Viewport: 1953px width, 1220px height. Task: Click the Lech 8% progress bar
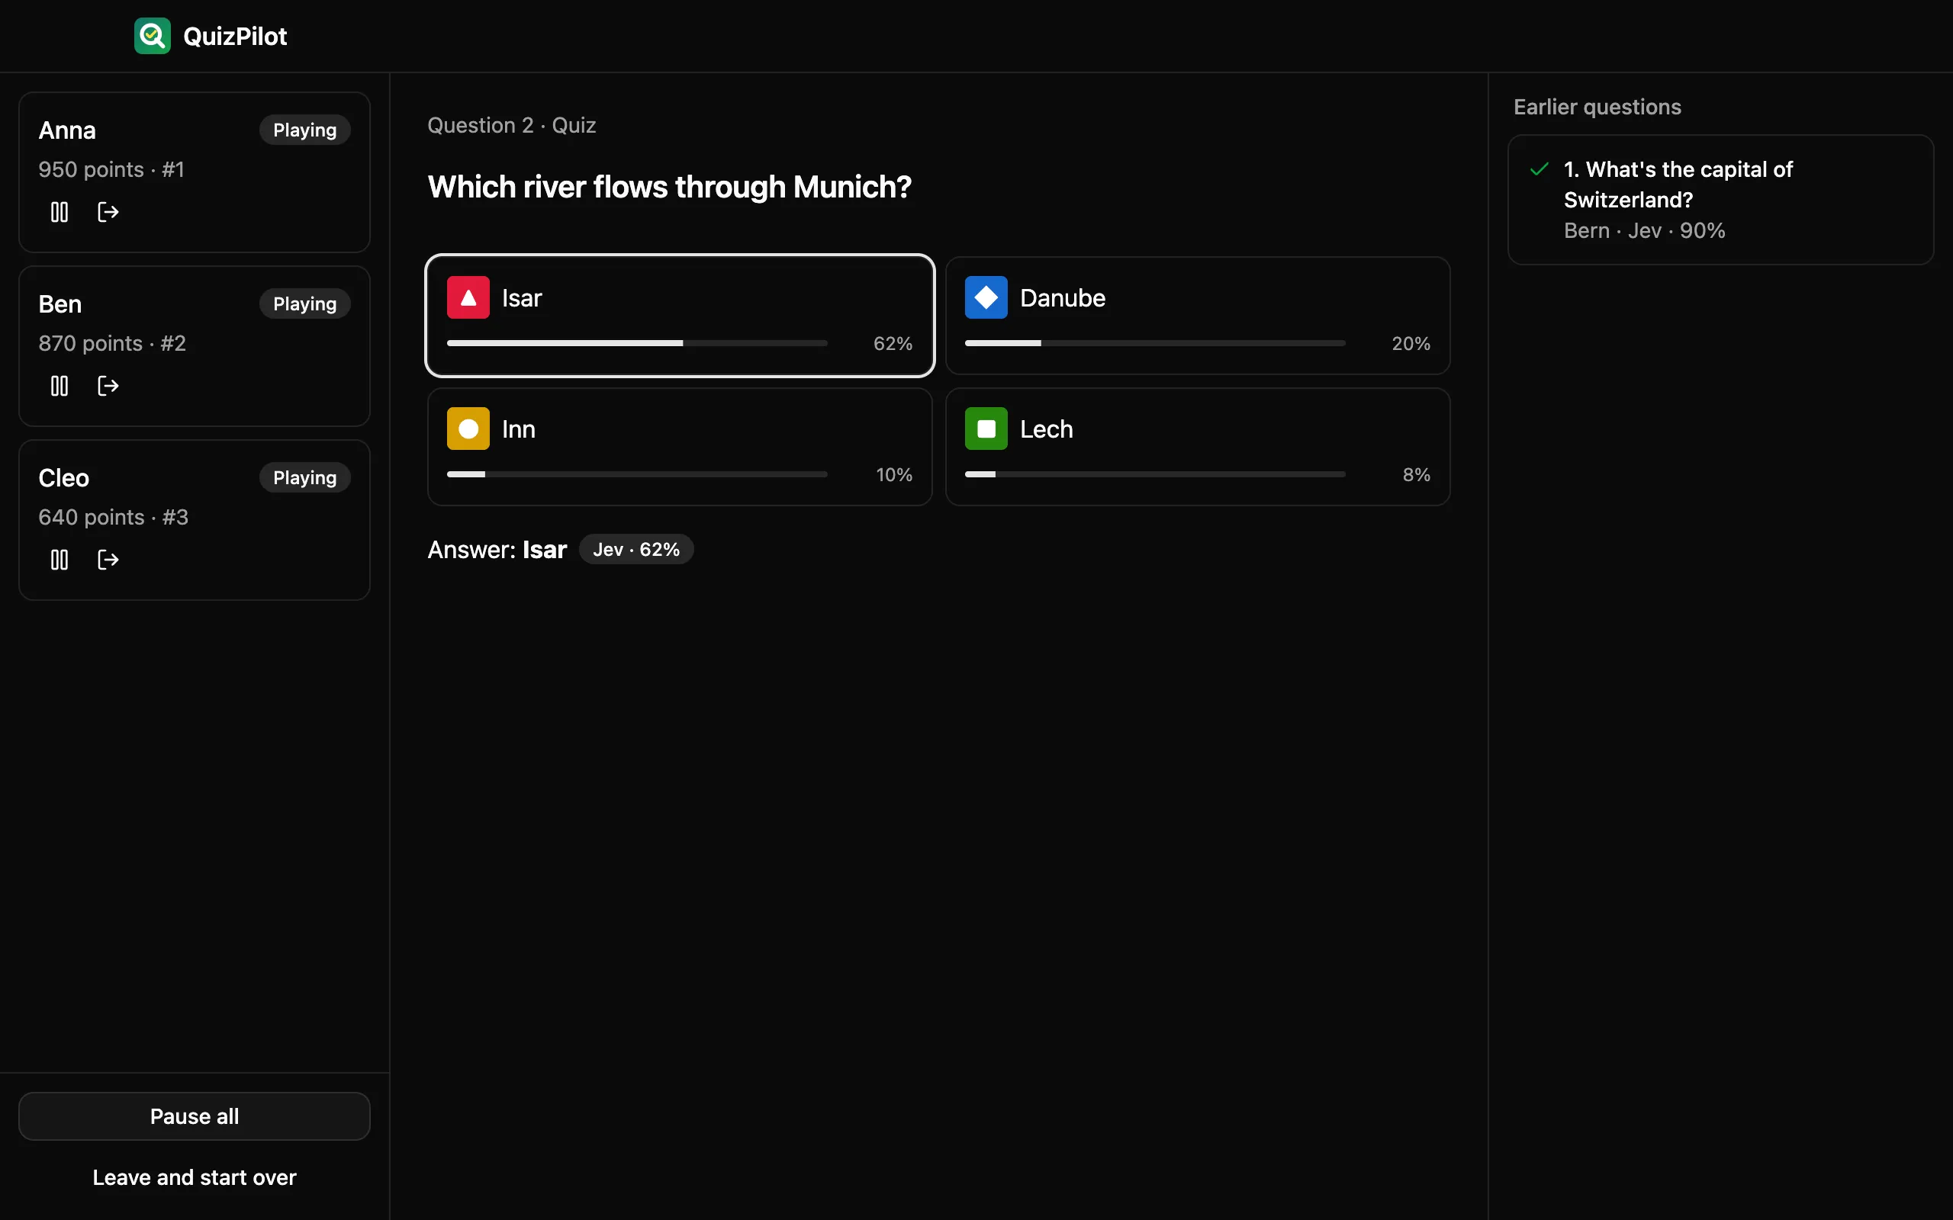[x=1155, y=474]
